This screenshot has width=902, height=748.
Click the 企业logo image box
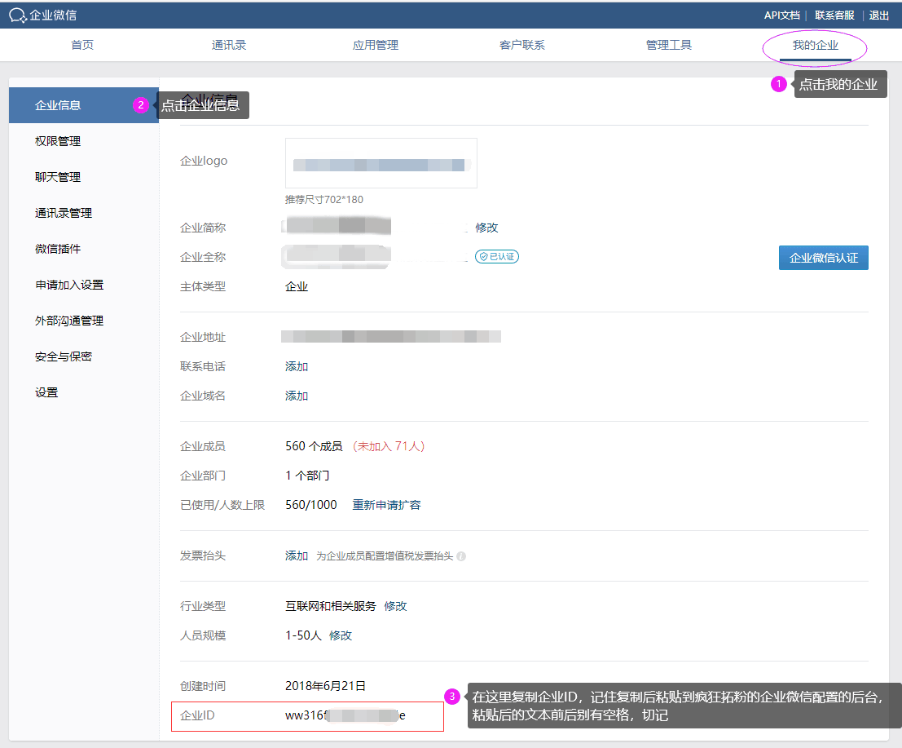click(381, 163)
